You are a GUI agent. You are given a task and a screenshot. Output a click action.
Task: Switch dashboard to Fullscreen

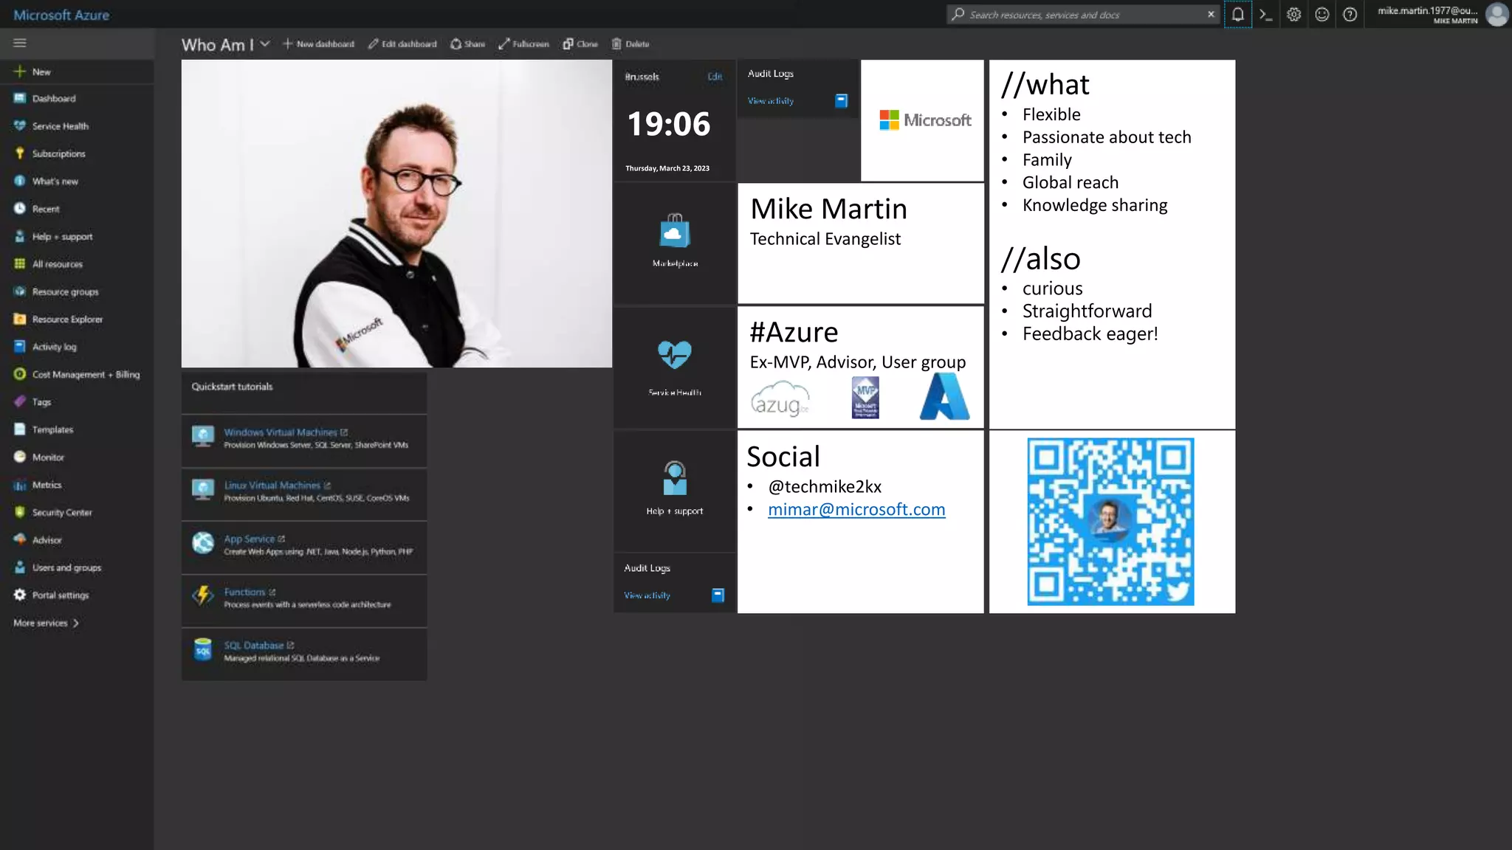click(x=523, y=44)
